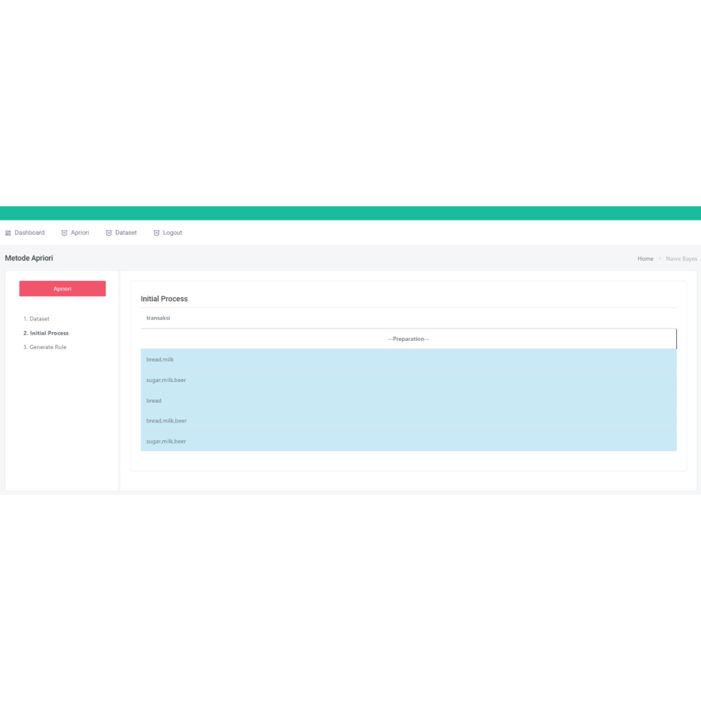The width and height of the screenshot is (701, 701).
Task: Click the shield icon beside Logout
Action: pos(157,233)
